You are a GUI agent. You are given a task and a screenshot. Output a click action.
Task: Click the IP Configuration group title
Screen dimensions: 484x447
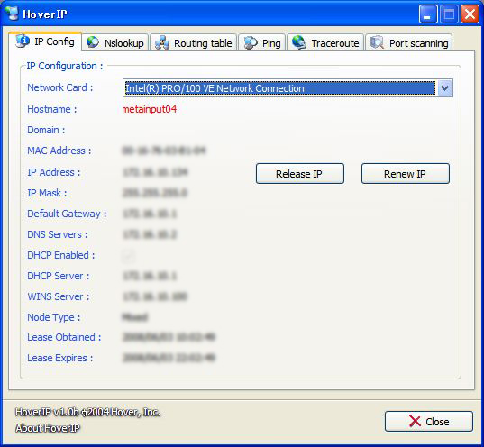point(65,66)
